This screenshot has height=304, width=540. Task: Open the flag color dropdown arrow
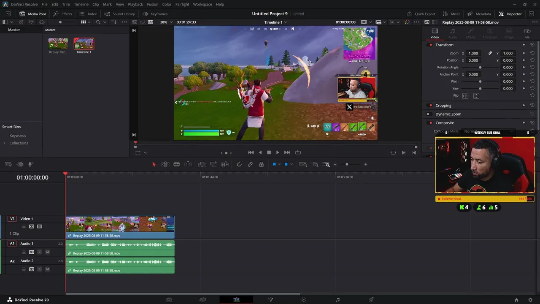279,164
